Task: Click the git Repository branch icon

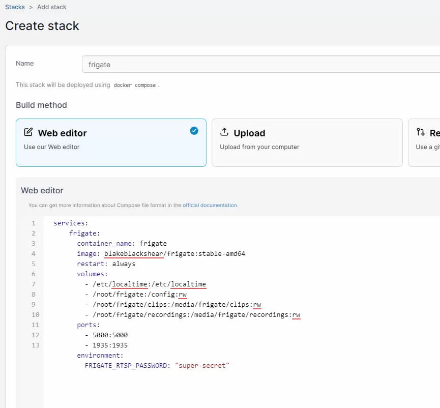Action: coord(420,132)
